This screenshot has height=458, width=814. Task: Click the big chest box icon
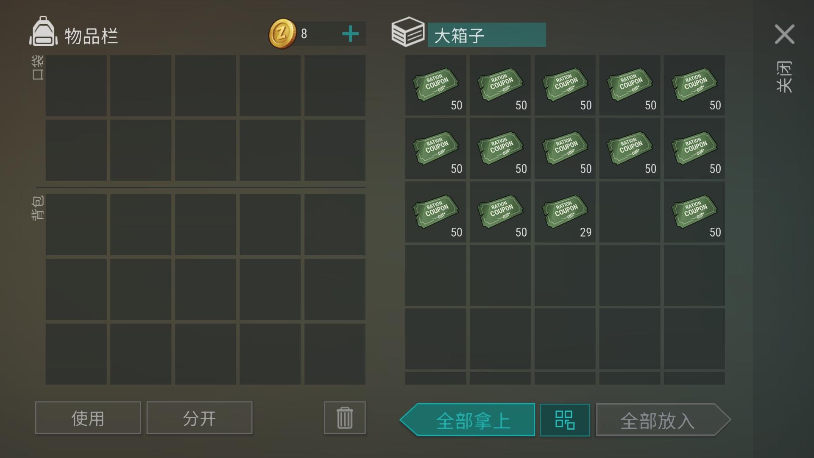(407, 32)
